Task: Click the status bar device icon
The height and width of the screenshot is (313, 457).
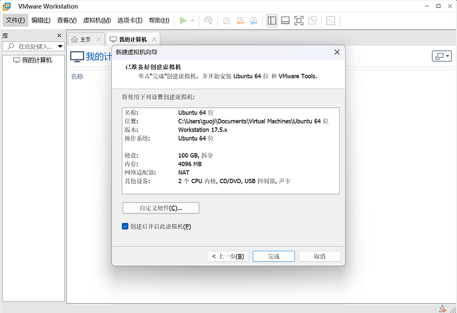Action: point(442,308)
